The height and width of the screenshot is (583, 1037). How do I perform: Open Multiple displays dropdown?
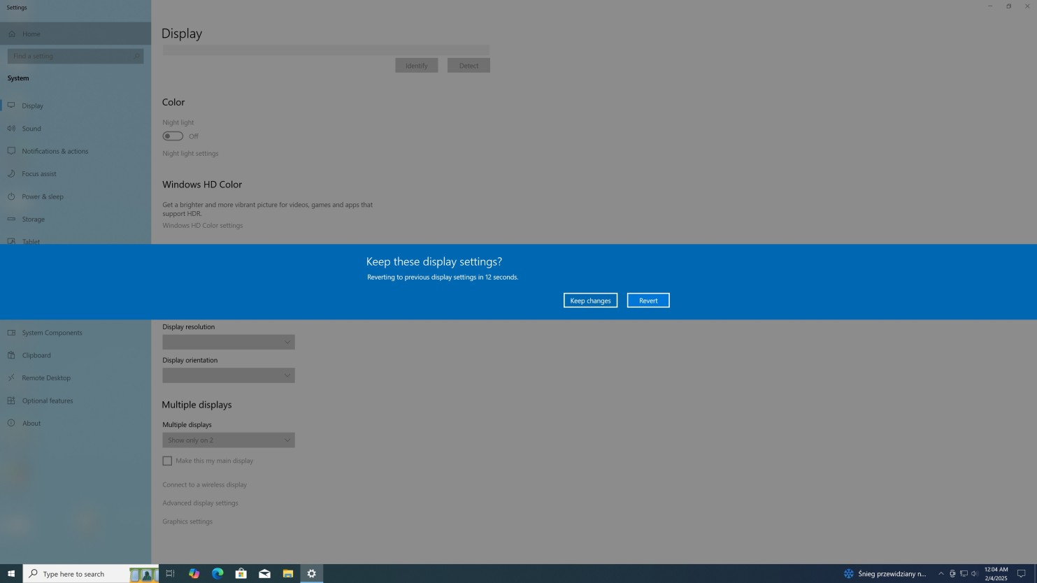click(229, 440)
